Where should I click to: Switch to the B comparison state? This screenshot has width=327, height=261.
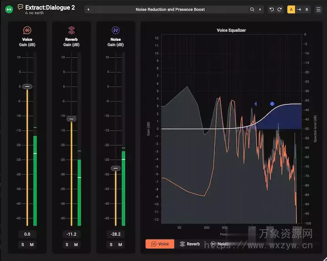[307, 9]
